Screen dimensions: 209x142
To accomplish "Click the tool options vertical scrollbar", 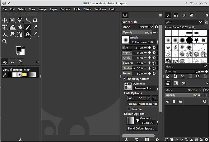I will (160, 68).
